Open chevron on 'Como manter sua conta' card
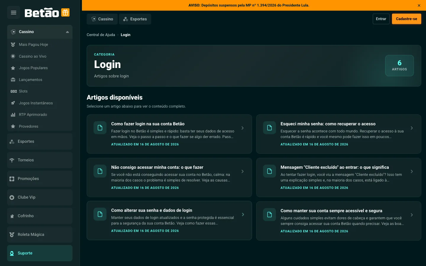 (412, 215)
